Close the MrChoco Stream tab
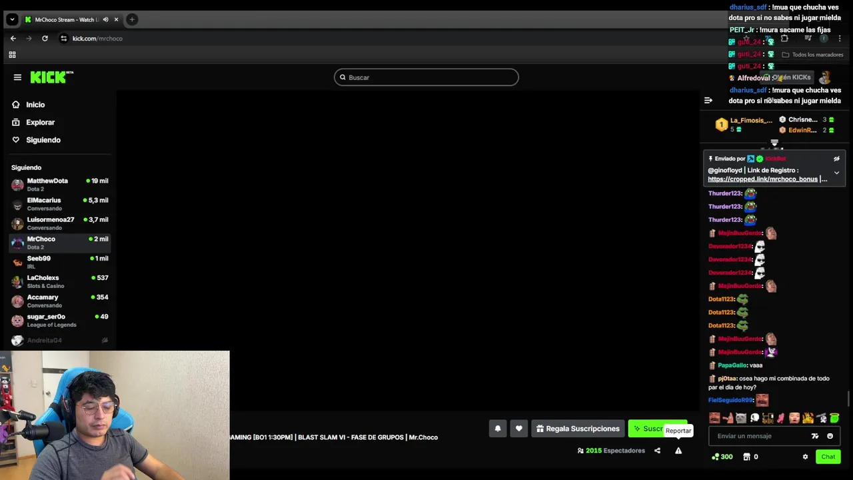The image size is (853, 480). (x=116, y=19)
